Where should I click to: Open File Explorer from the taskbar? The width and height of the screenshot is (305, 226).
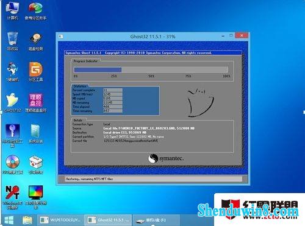(27, 220)
